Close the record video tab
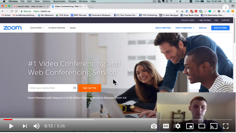This screenshot has height=133, width=236. 47,6
